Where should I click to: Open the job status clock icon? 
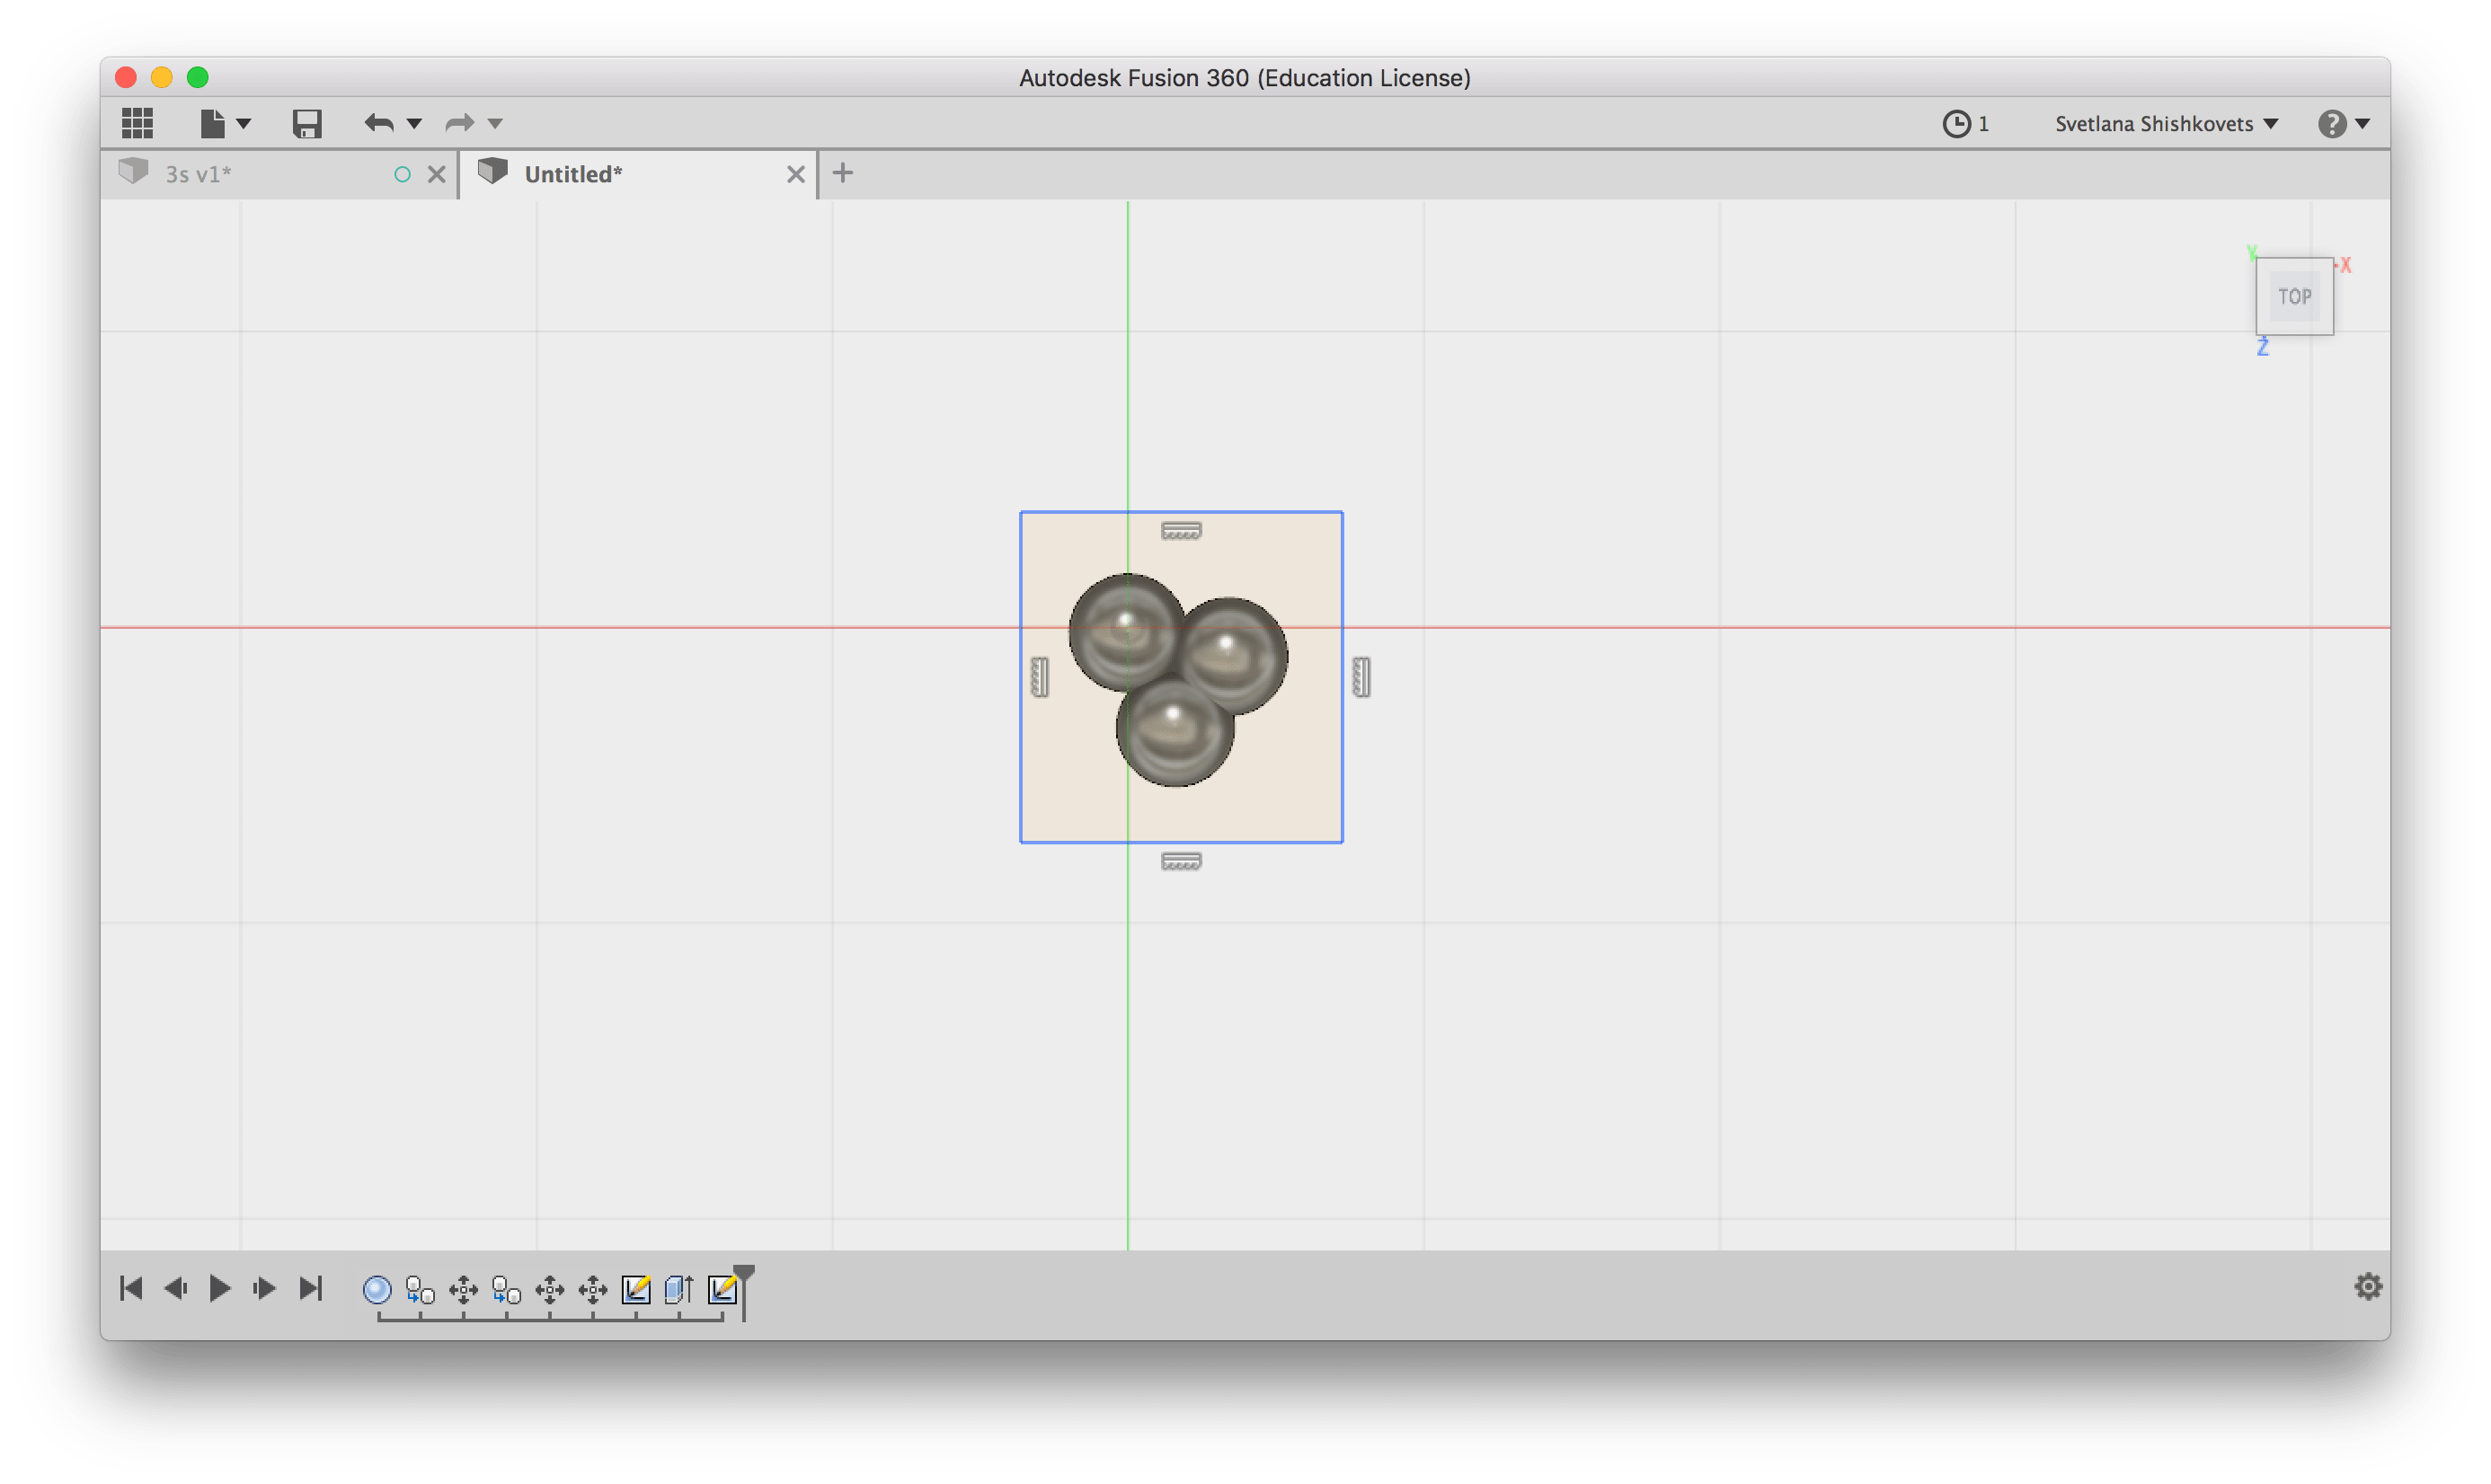click(x=1955, y=123)
